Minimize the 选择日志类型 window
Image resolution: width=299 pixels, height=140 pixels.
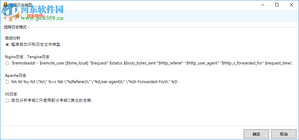262,5
